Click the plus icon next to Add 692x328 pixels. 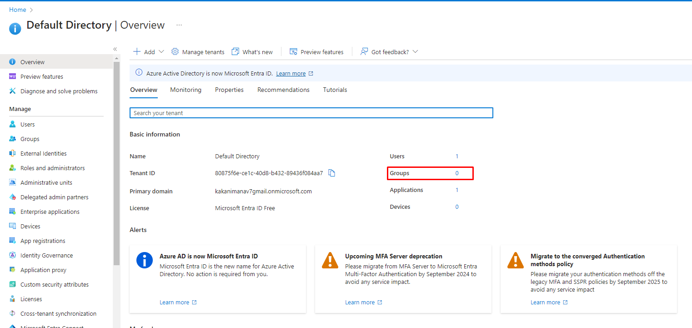coord(136,51)
